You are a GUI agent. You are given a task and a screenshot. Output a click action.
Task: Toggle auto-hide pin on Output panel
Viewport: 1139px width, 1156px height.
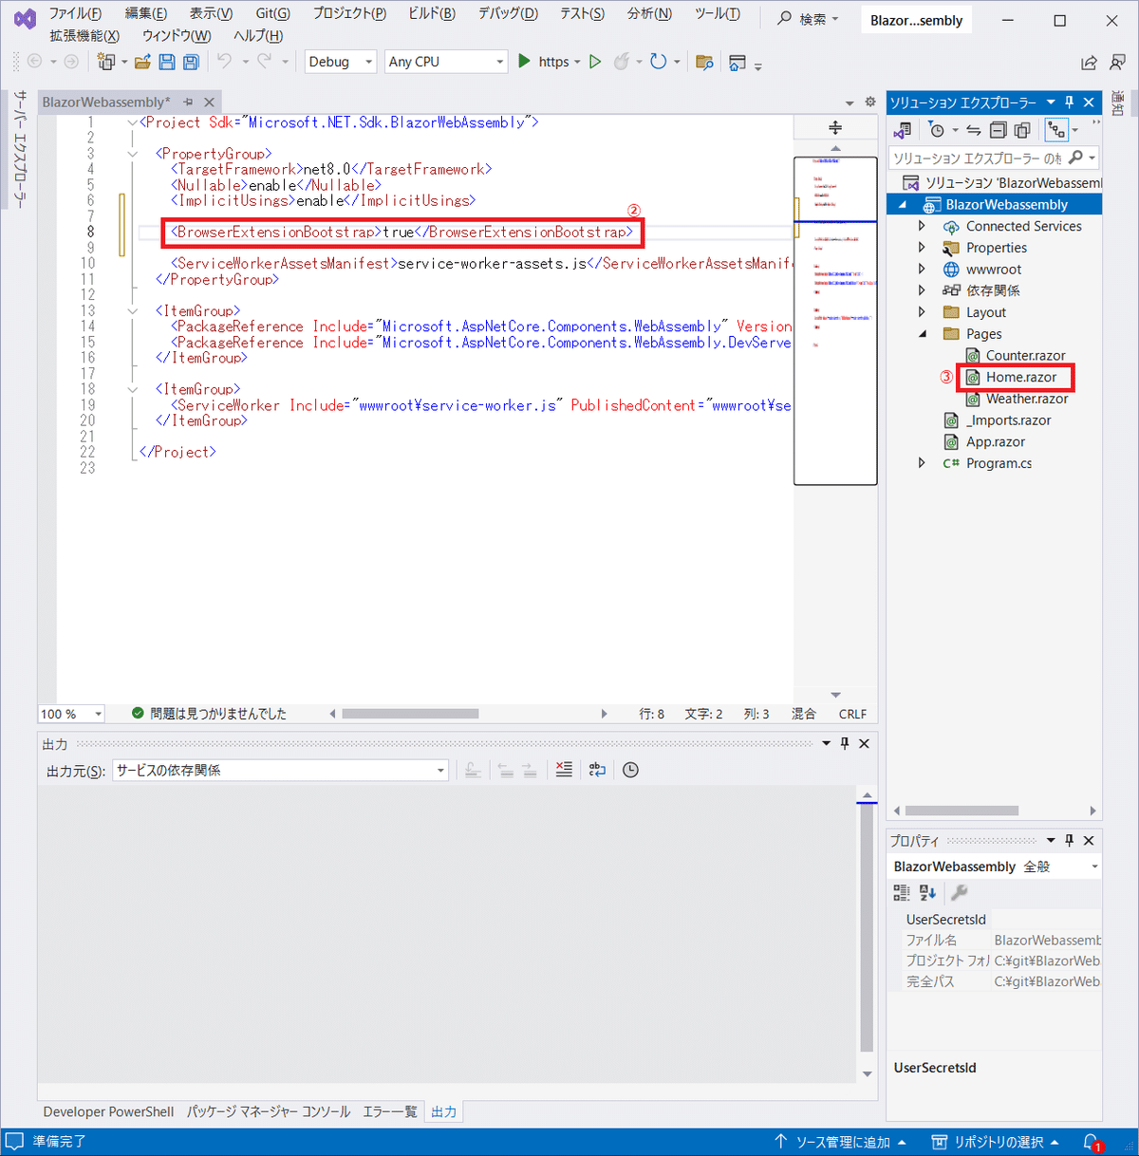[x=845, y=743]
